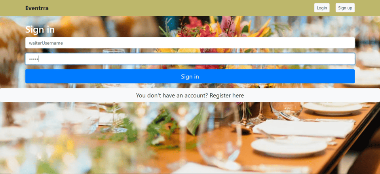Click the folded napkin in background photo
The height and width of the screenshot is (174, 380).
click(303, 128)
